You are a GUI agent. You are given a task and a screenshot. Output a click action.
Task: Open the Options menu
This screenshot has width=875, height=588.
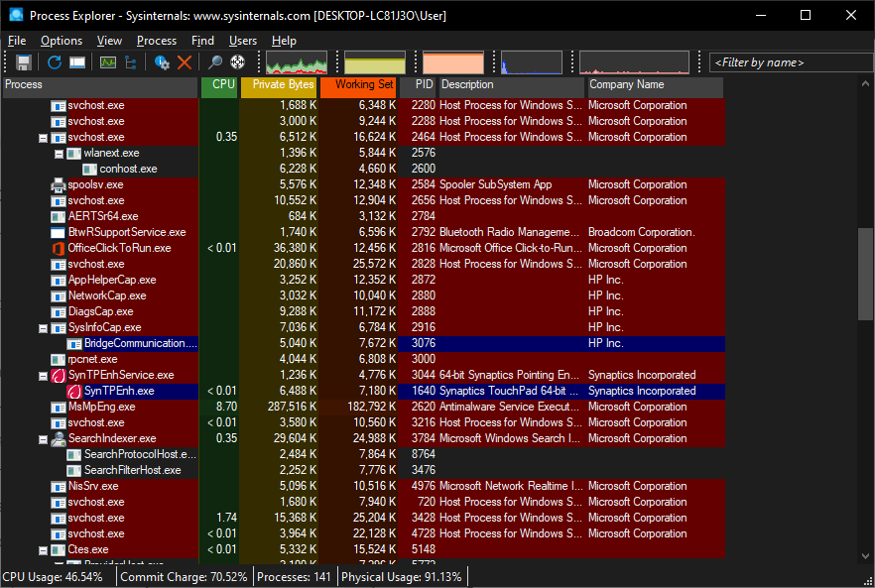61,41
